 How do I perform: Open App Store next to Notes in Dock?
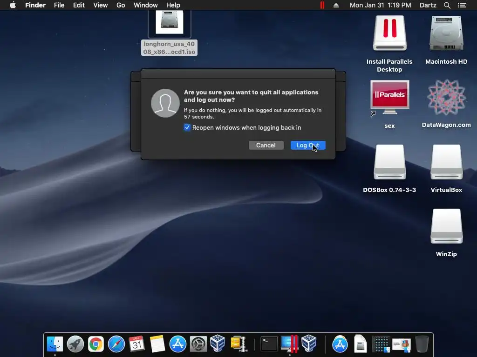click(177, 344)
